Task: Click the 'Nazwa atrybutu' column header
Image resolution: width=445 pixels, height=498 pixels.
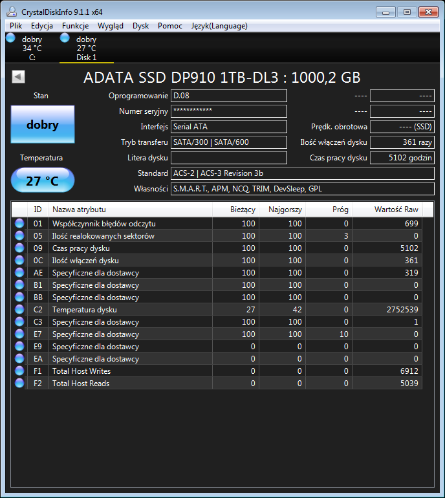Action: [x=129, y=210]
